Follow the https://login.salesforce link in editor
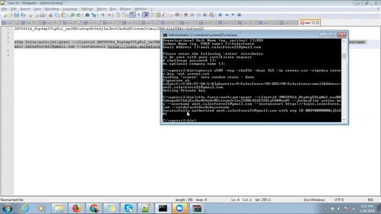The width and height of the screenshot is (381, 214). 134,46
